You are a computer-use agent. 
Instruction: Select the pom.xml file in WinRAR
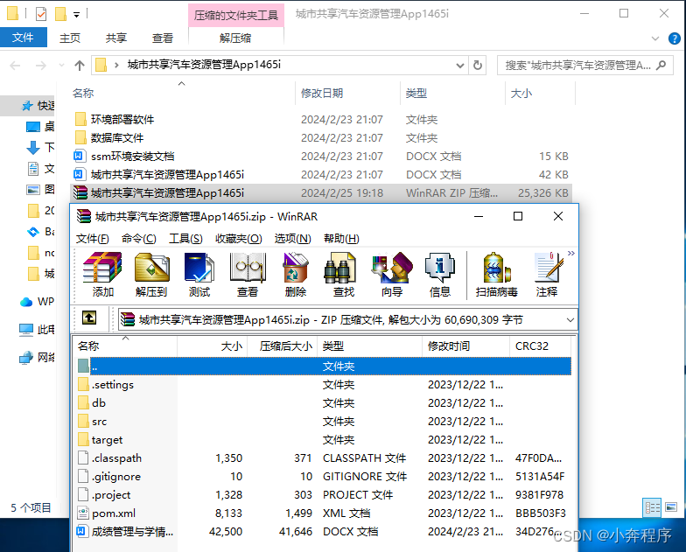click(x=324, y=513)
